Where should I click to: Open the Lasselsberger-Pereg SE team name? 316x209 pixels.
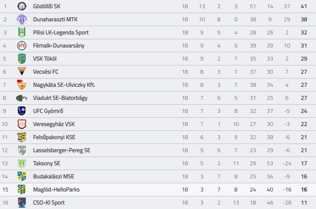62,150
